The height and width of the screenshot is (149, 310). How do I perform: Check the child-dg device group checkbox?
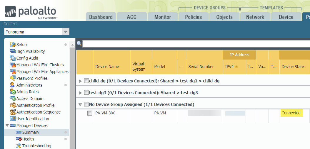pyautogui.click(x=86, y=81)
